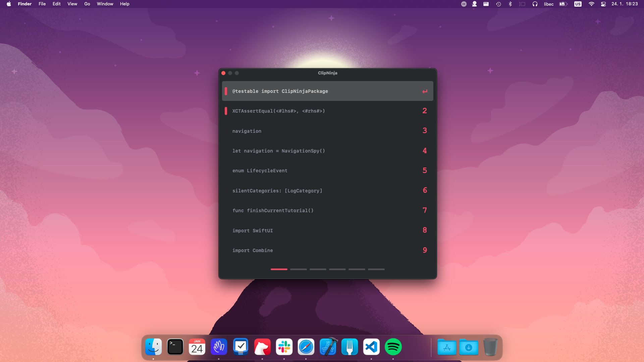Open Spotify from the Dock
This screenshot has height=362, width=644.
click(393, 347)
